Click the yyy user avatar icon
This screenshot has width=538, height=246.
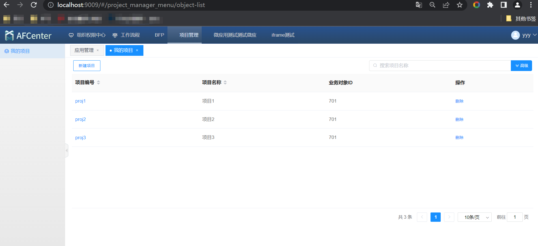coord(515,35)
